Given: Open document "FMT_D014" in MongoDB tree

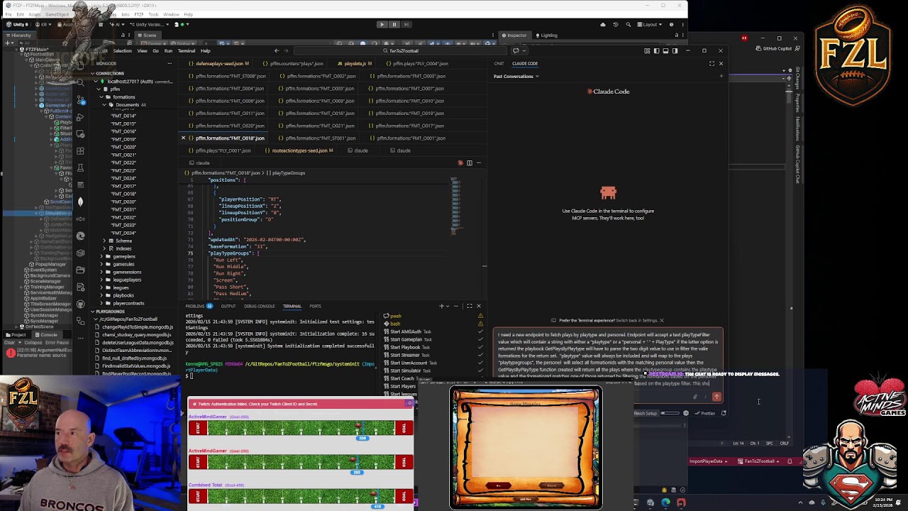Looking at the screenshot, I should point(123,116).
